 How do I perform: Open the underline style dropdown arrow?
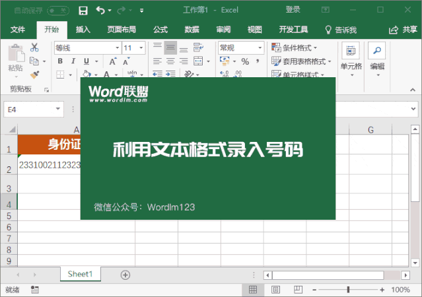click(x=96, y=61)
